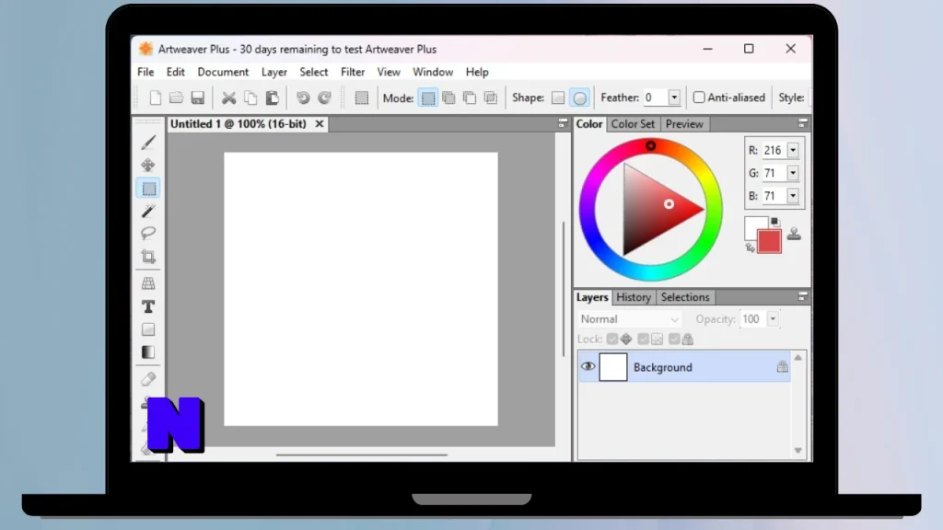
Task: Select the Text tool
Action: pos(148,307)
